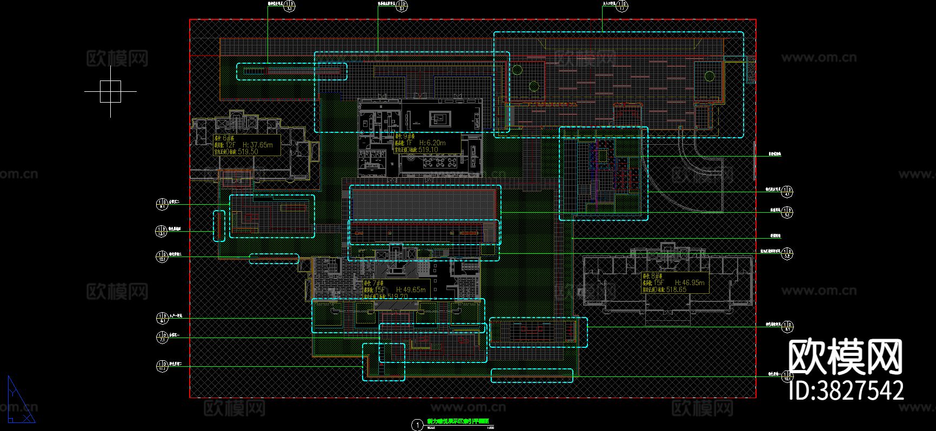Select the detail callout bubble numbered 5.2
This screenshot has width=936, height=431.
(787, 253)
